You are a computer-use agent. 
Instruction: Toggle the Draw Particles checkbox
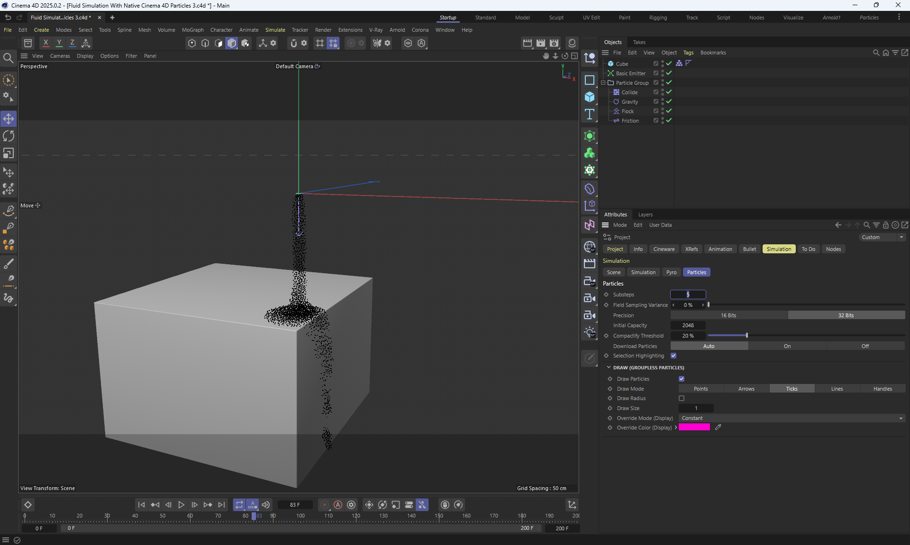coord(682,379)
